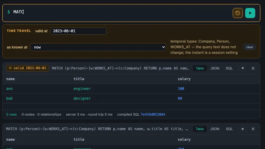The width and height of the screenshot is (265, 149).
Task: Click the '2 rows' status text
Action: [x=12, y=114]
